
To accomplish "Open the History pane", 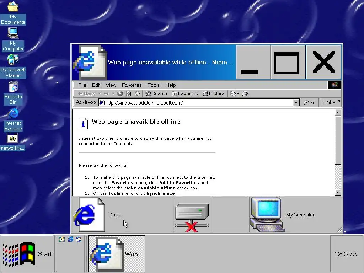I will 213,93.
